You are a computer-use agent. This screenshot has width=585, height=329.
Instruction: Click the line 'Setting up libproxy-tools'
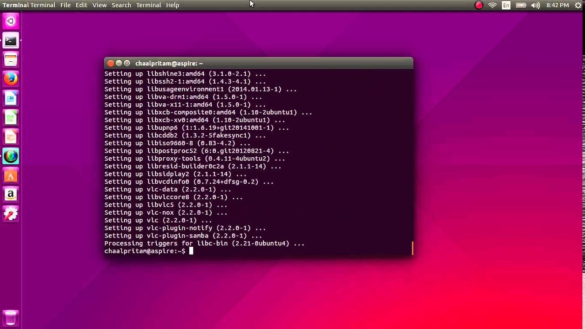pyautogui.click(x=195, y=159)
